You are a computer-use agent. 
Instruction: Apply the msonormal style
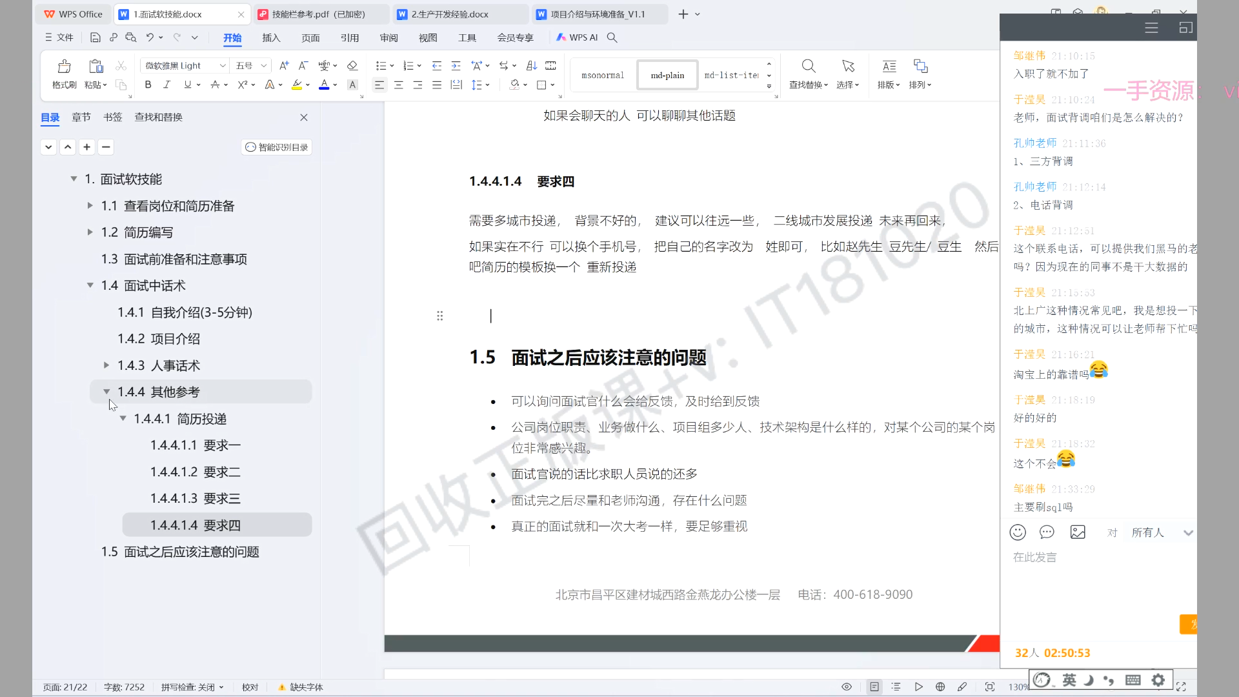(602, 76)
